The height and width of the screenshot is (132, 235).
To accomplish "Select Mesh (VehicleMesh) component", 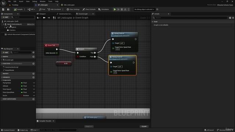I will point(14,24).
